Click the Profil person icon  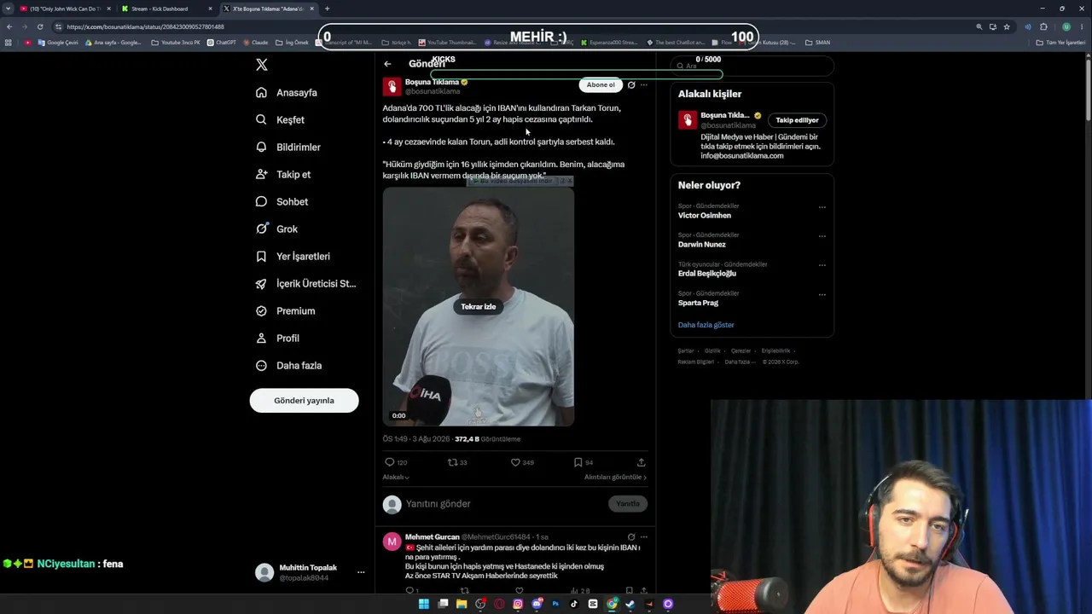click(262, 339)
